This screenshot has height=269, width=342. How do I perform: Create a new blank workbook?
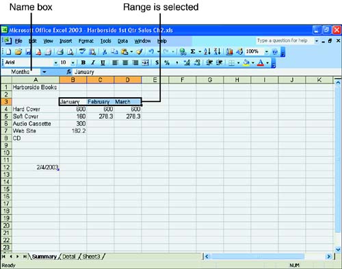pyautogui.click(x=8, y=52)
